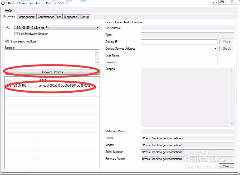Click the Metadata Version field
Screen dimensions: 240x175
click(x=188, y=131)
